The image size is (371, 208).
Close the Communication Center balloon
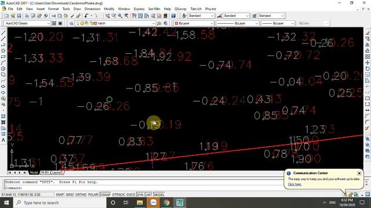359,173
